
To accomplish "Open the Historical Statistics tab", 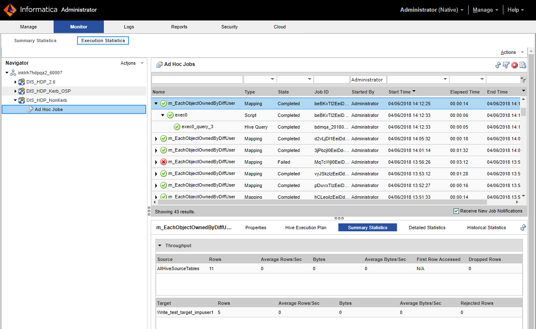I will tap(487, 228).
